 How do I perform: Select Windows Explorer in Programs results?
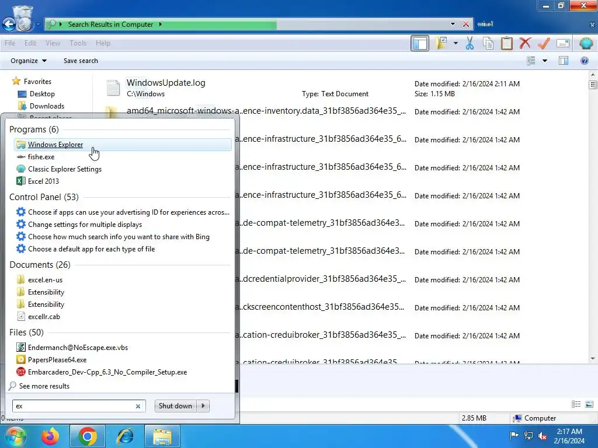(x=123, y=145)
